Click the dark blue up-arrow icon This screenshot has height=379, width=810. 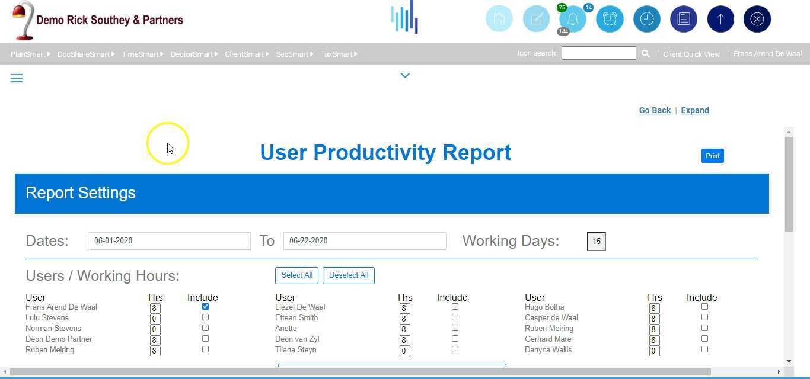pos(720,18)
